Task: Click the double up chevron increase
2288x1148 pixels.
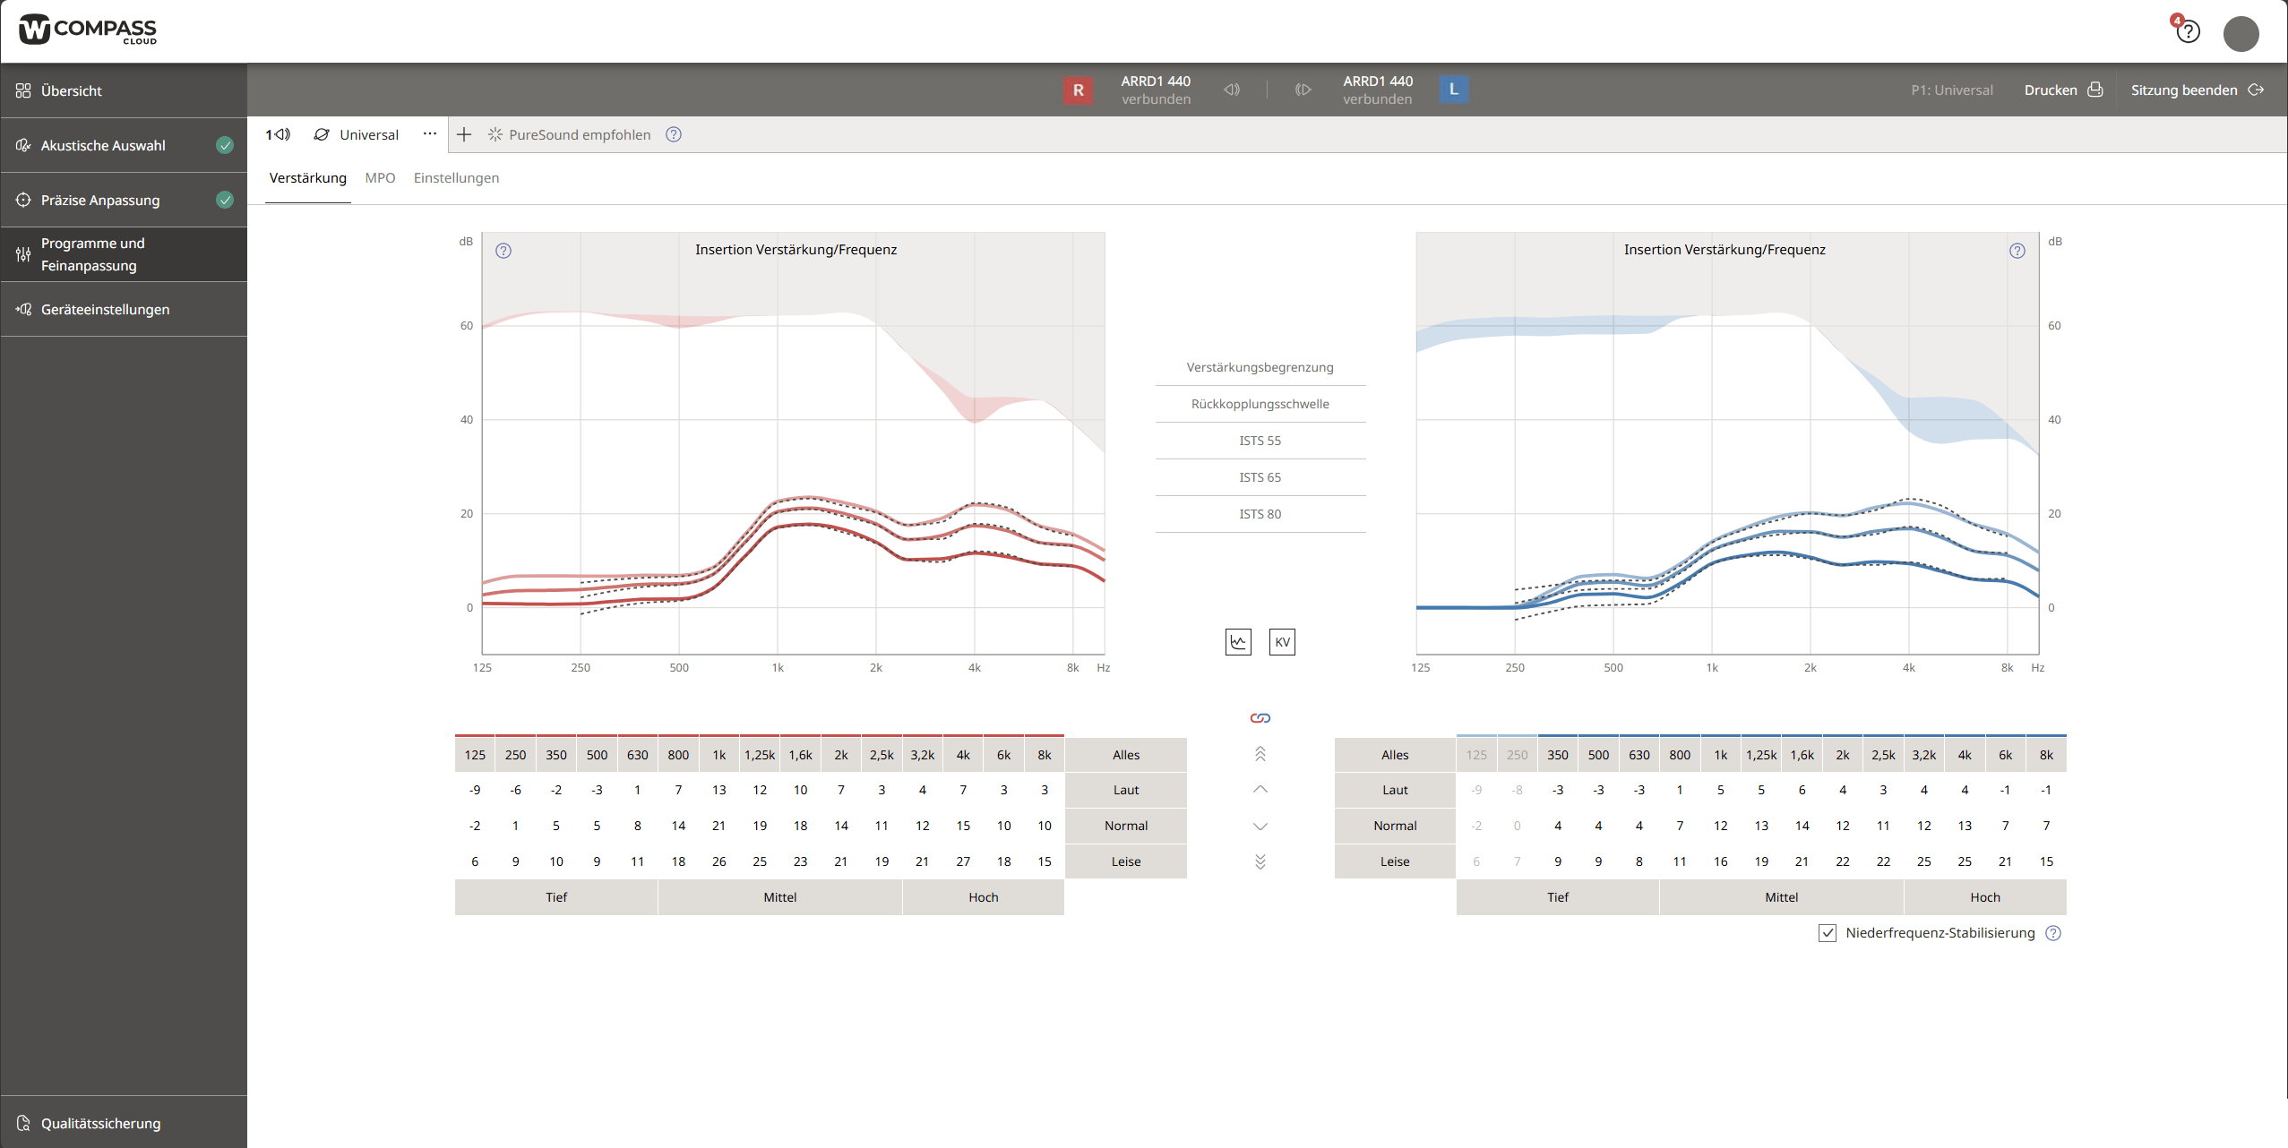Action: pos(1260,754)
